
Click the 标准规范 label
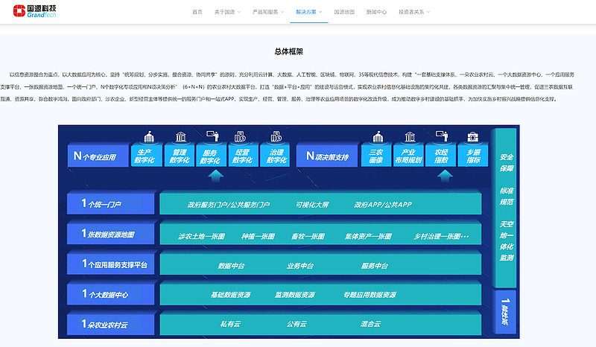(507, 196)
